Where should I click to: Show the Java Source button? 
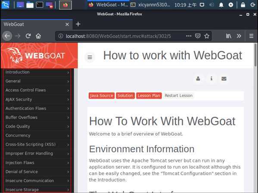(x=102, y=96)
